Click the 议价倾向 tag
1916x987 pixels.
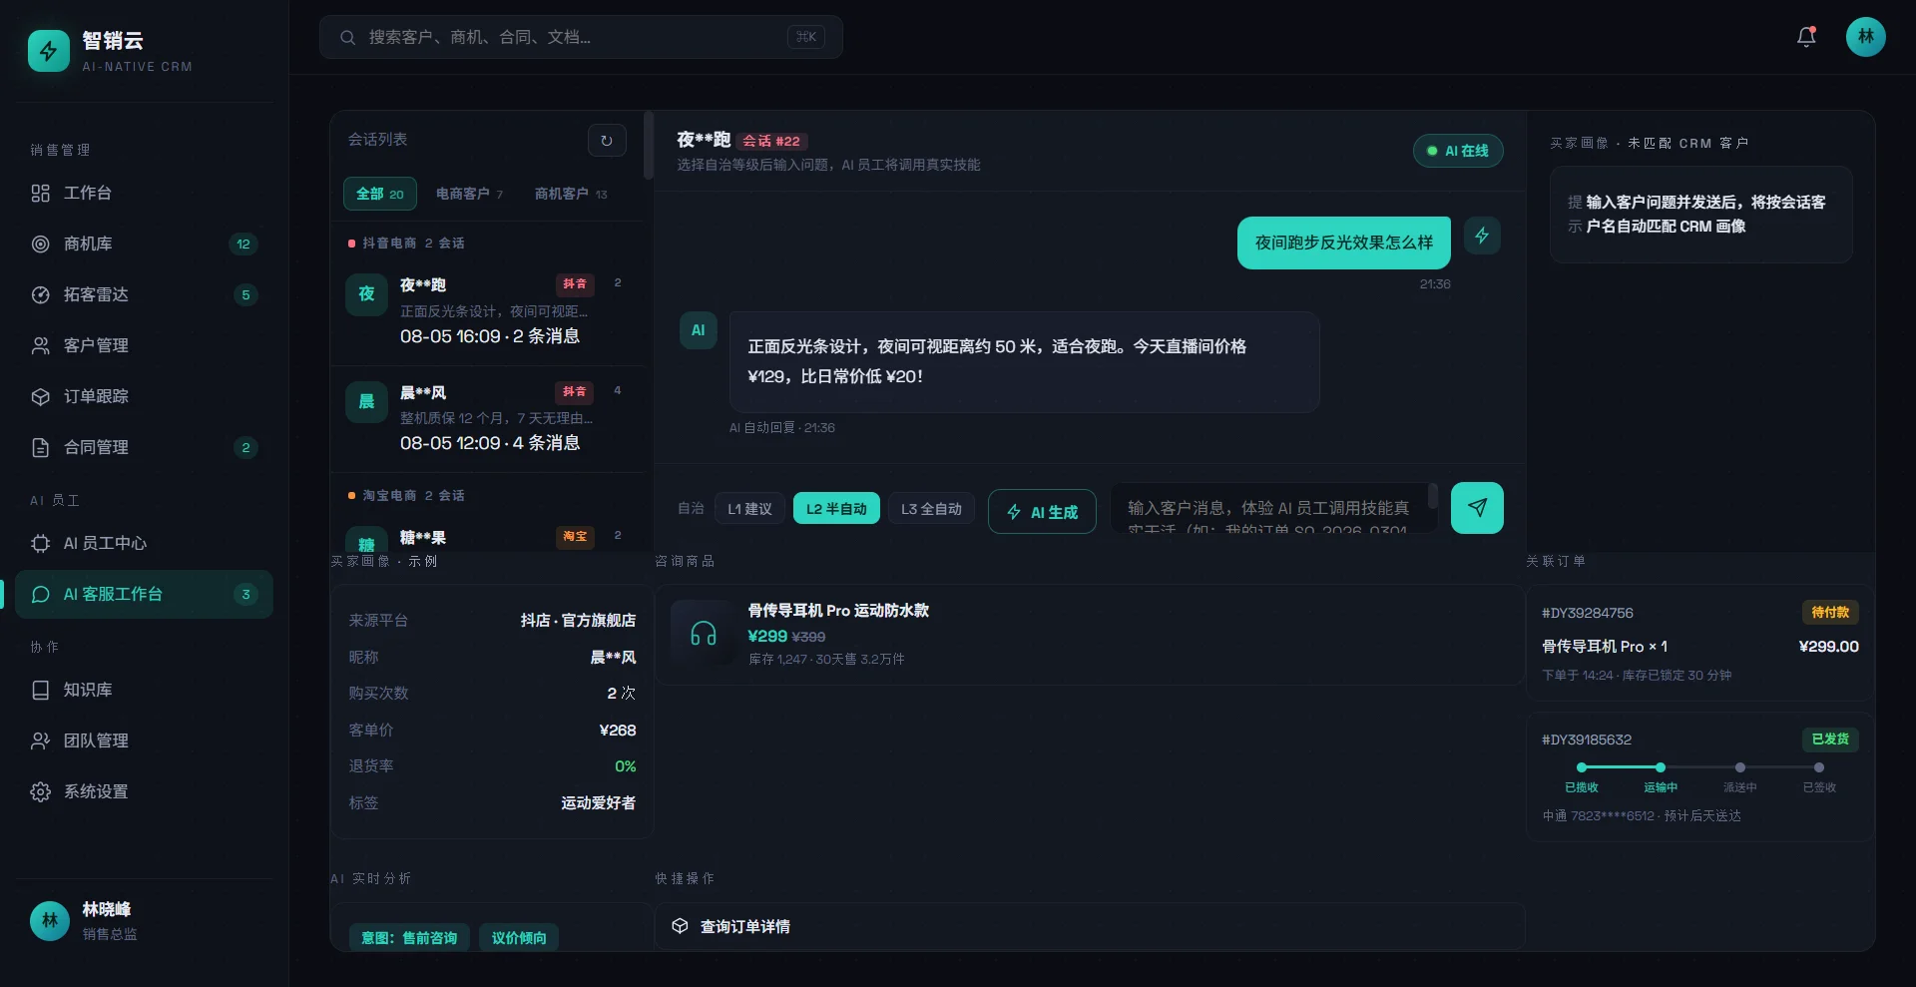click(x=519, y=938)
